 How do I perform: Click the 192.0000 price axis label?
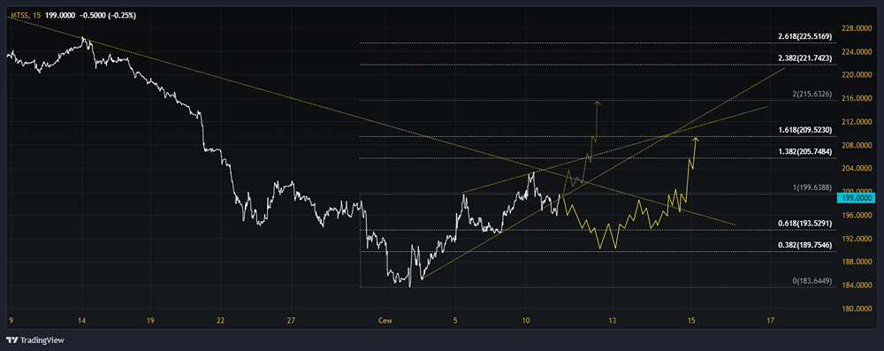(857, 239)
